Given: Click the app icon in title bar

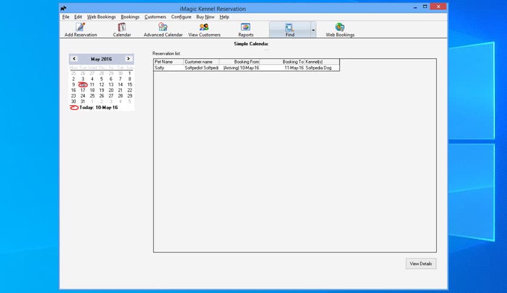Looking at the screenshot, I should [x=63, y=8].
